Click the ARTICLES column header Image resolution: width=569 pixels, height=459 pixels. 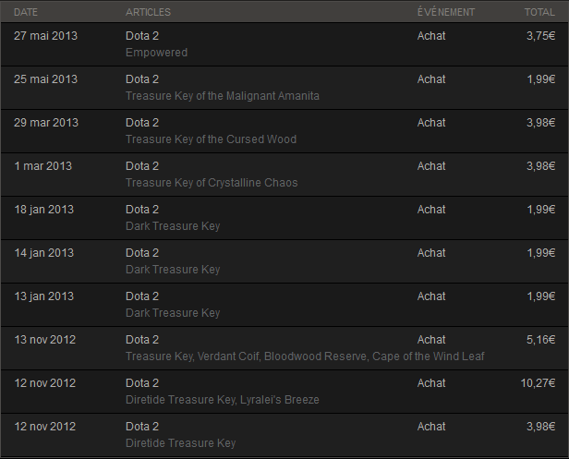[x=148, y=12]
